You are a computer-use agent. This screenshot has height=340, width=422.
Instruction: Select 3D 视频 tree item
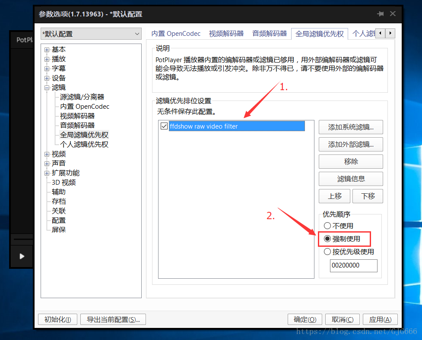64,183
